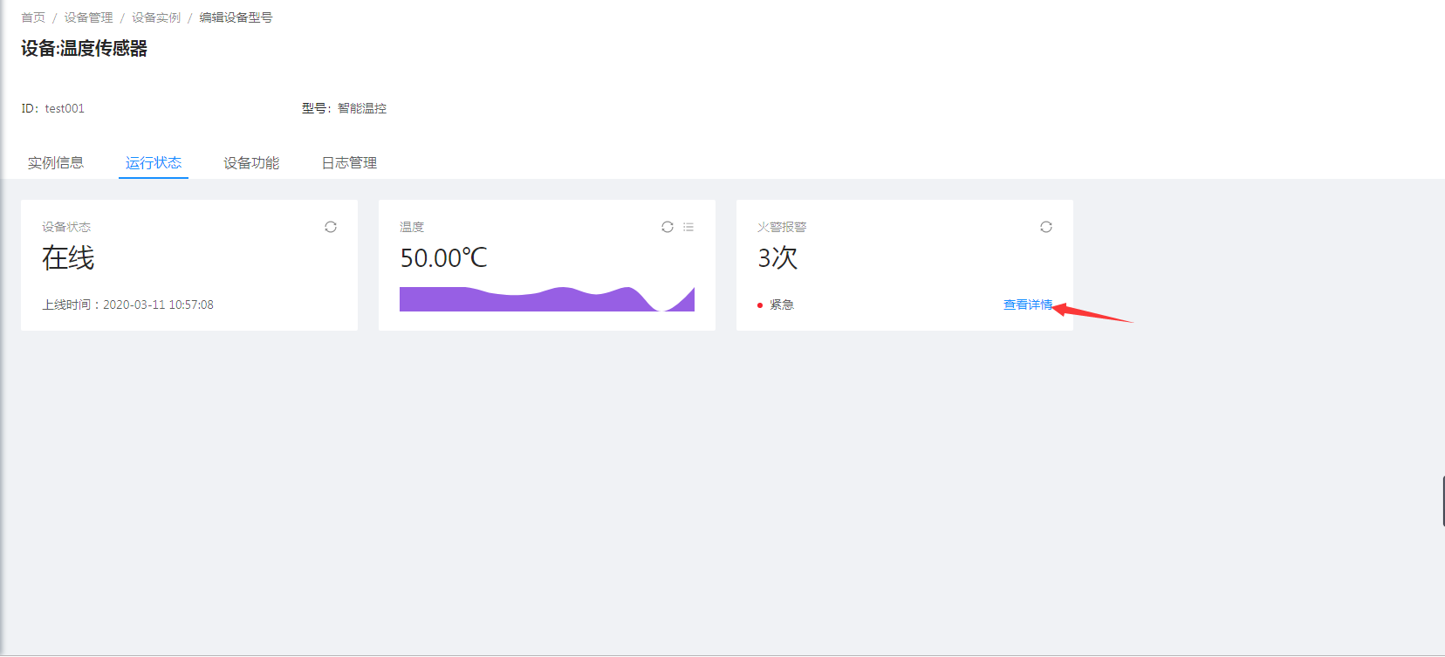Select the 运行状态 tab

(154, 163)
